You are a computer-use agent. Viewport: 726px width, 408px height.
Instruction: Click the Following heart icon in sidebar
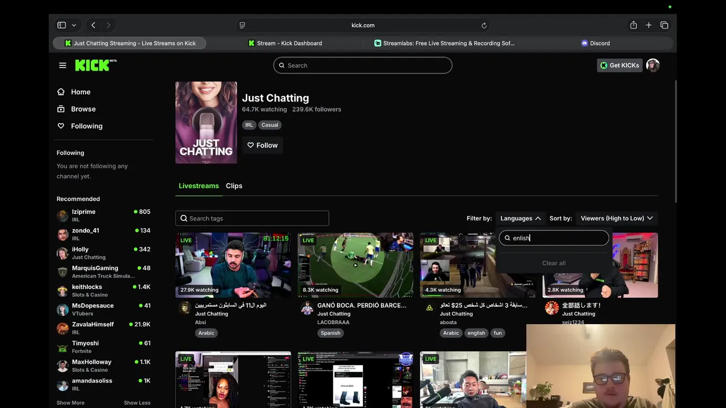pyautogui.click(x=61, y=126)
